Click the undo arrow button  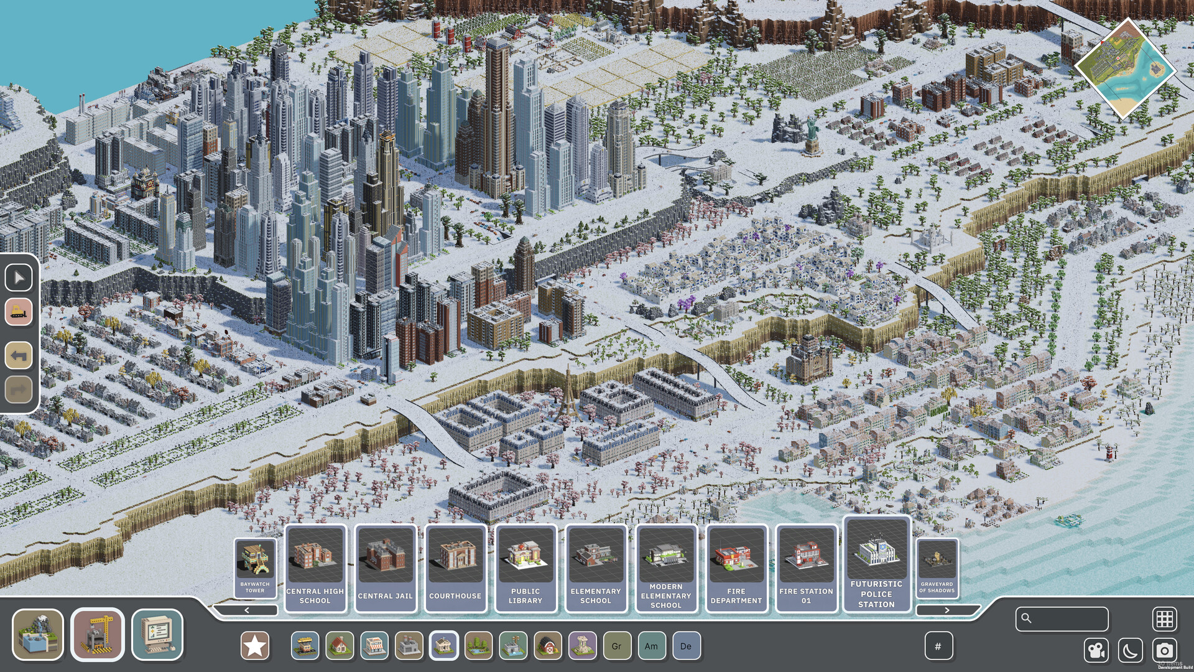19,356
